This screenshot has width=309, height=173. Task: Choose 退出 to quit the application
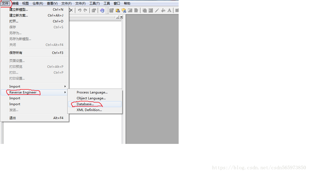click(35, 118)
